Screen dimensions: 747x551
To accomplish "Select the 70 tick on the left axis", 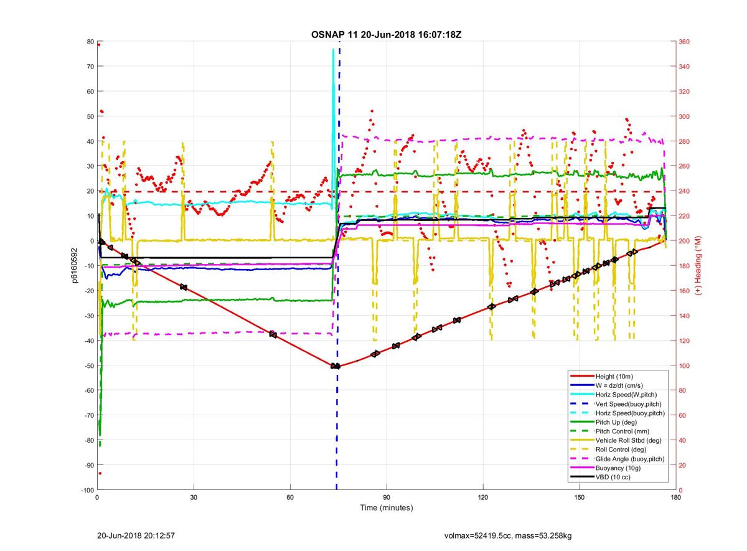I will pyautogui.click(x=90, y=67).
